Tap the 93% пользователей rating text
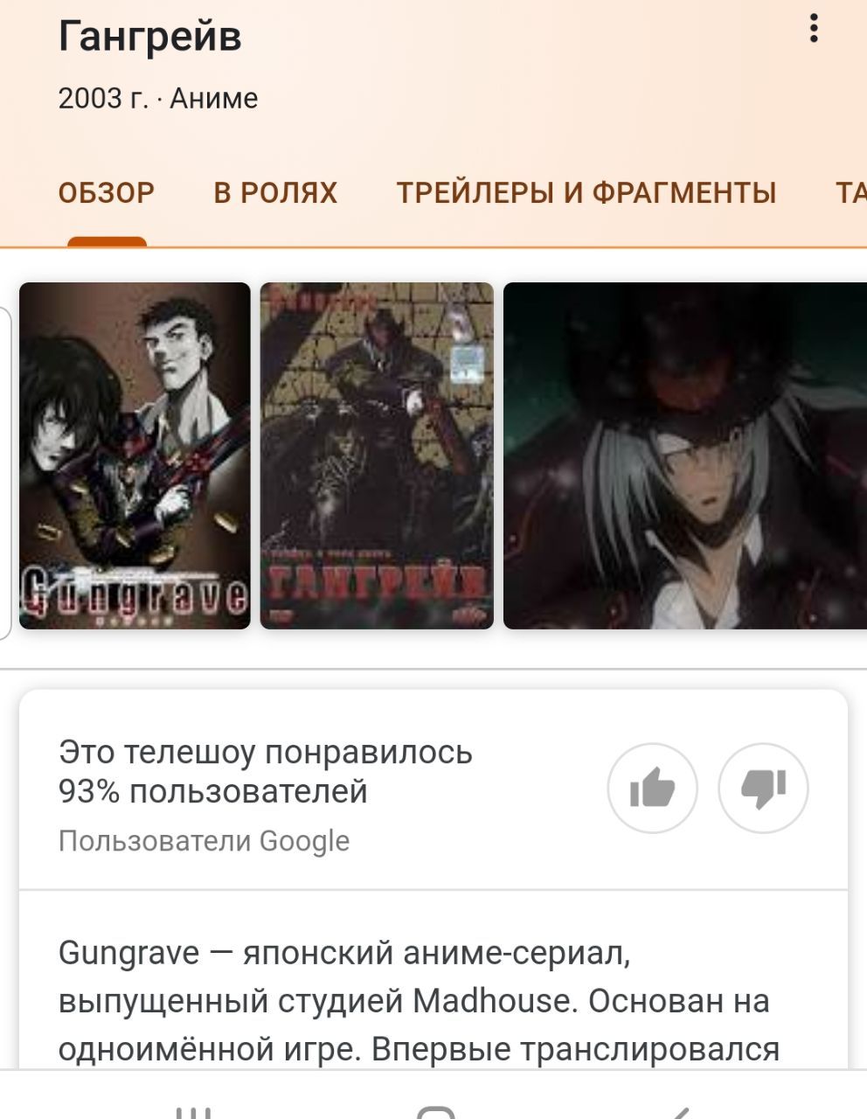The height and width of the screenshot is (1119, 867). coord(213,792)
